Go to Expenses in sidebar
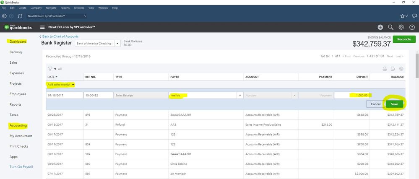 pyautogui.click(x=17, y=73)
